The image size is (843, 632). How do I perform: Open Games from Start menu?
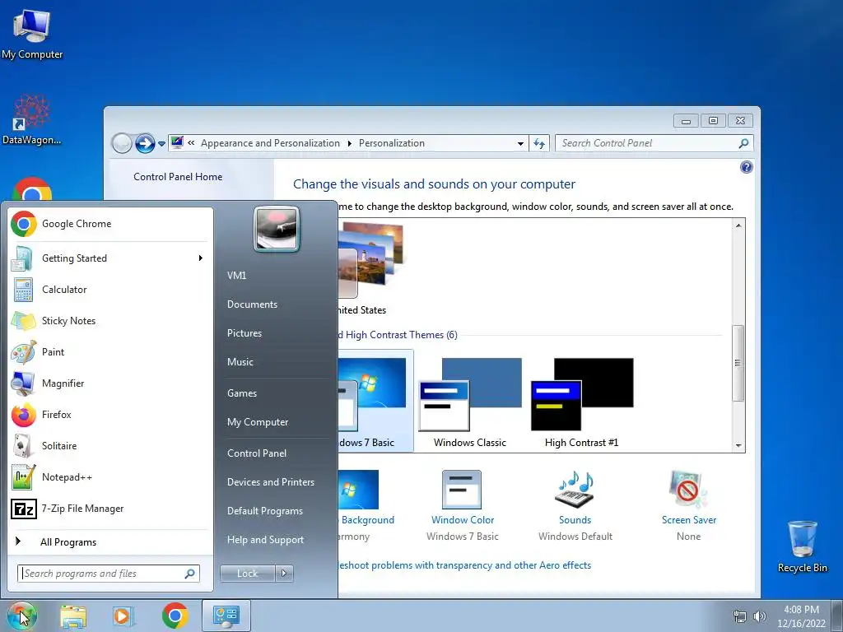242,393
